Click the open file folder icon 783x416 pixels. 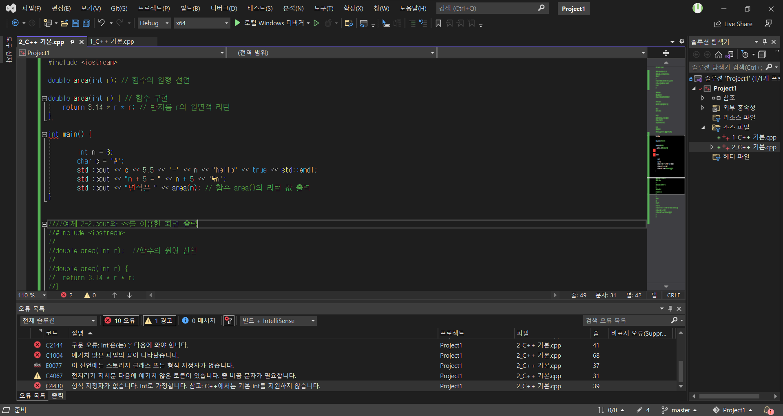[64, 23]
